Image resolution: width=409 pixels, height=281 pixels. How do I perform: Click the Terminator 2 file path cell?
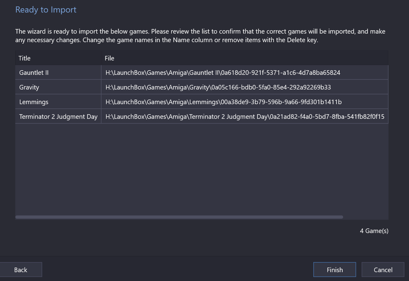(x=245, y=117)
